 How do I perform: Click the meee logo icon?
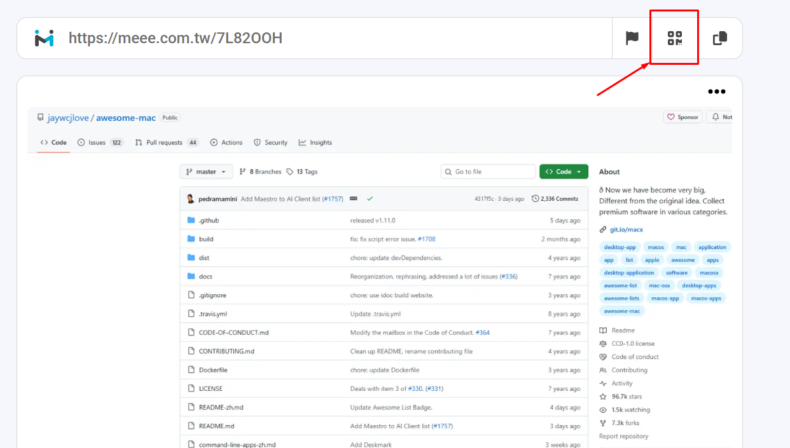[x=45, y=38]
